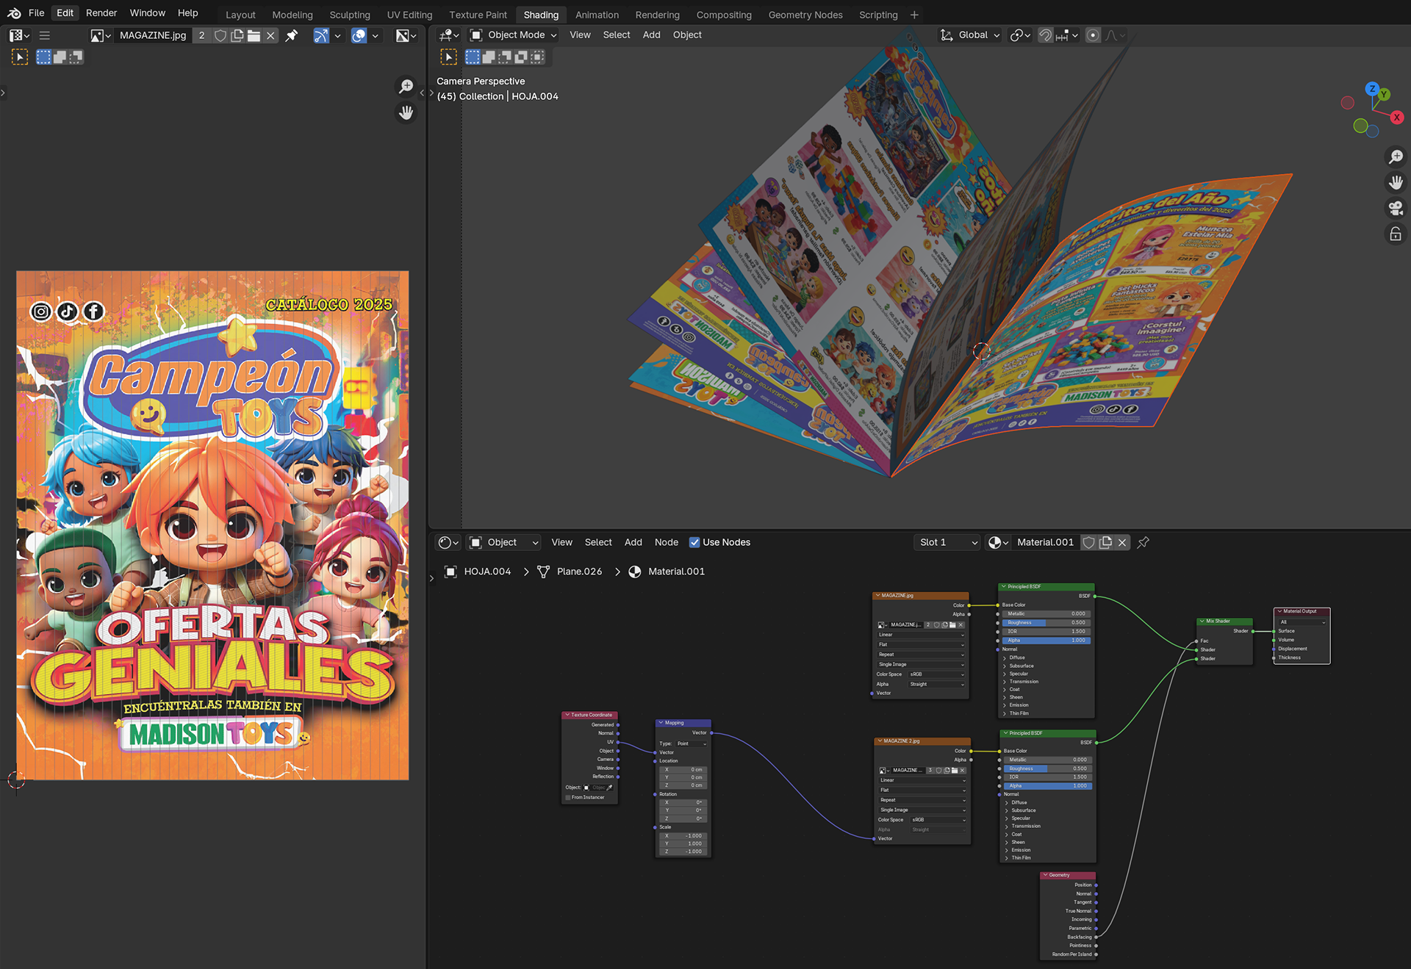Click Add in node editor header
Viewport: 1411px width, 969px height.
click(x=633, y=542)
